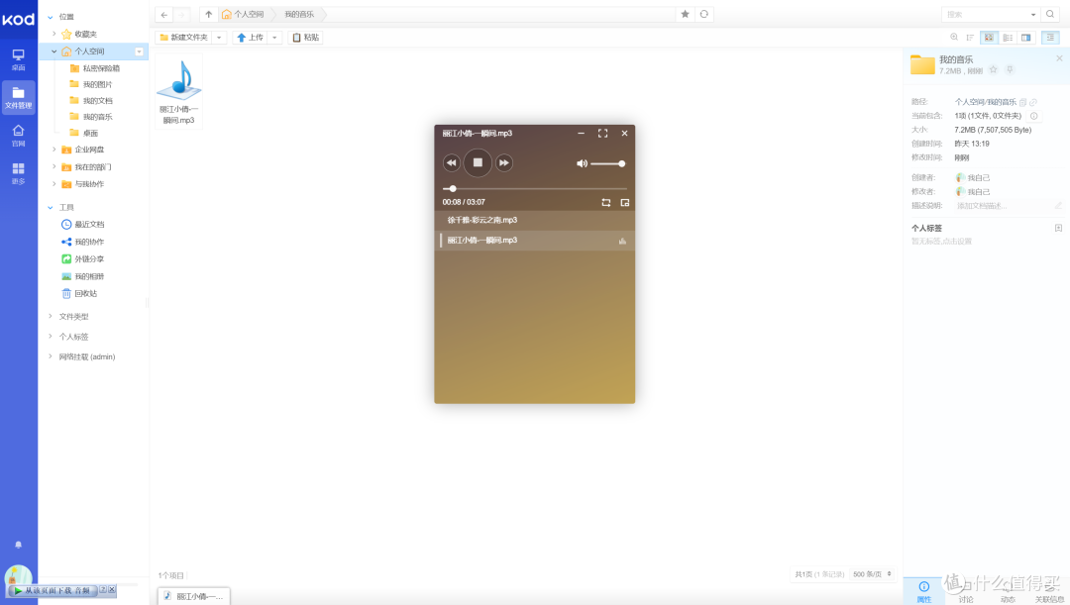Toggle the playlist panel in player
1070x605 pixels.
coord(624,203)
